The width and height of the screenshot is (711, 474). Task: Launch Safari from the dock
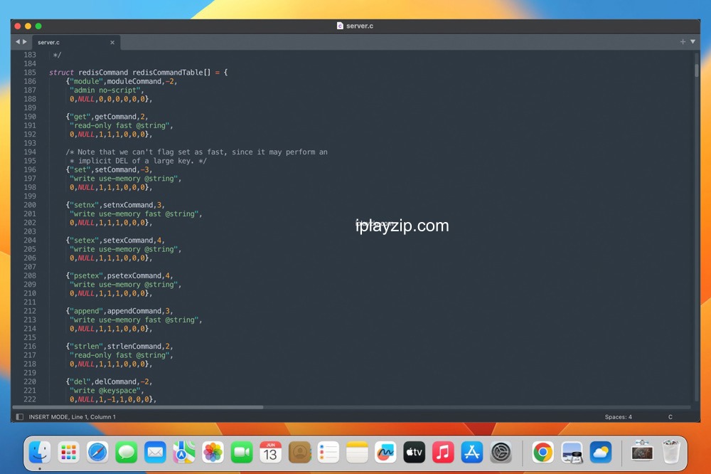[x=97, y=452]
